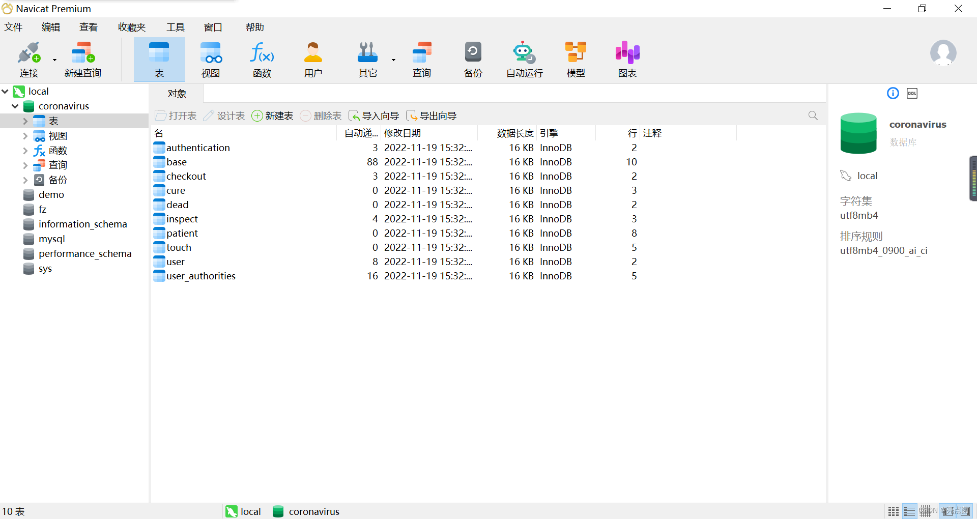The image size is (977, 519).
Task: Open the 文件 menu
Action: [14, 27]
